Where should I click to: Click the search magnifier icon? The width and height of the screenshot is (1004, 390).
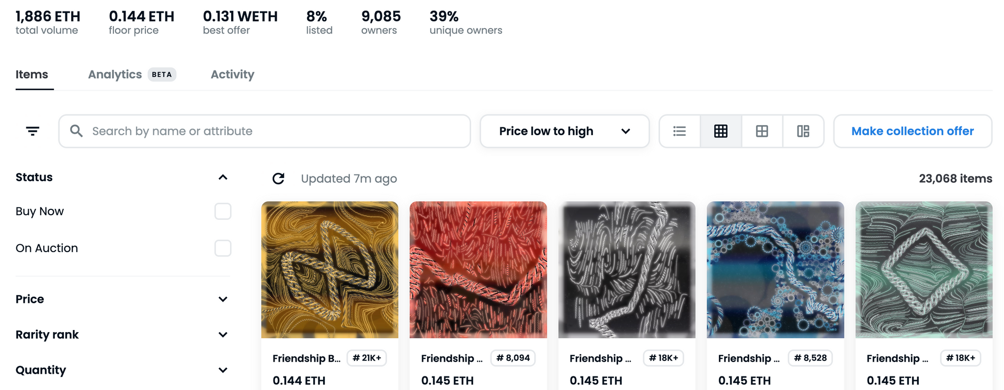[x=76, y=131]
